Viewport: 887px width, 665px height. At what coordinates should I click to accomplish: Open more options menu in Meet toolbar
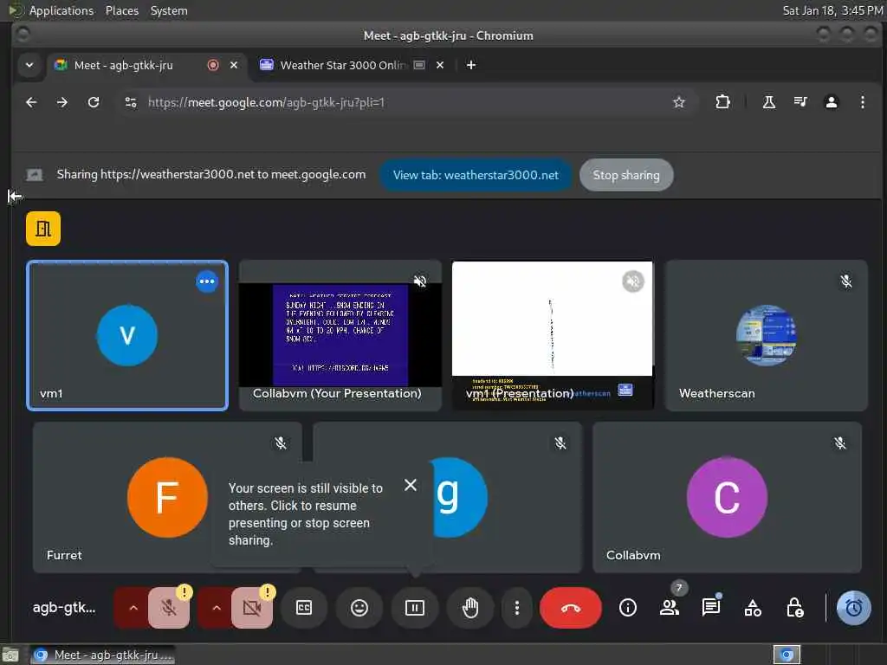coord(516,608)
